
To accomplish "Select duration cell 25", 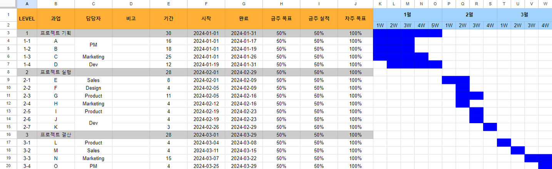I will 169,57.
